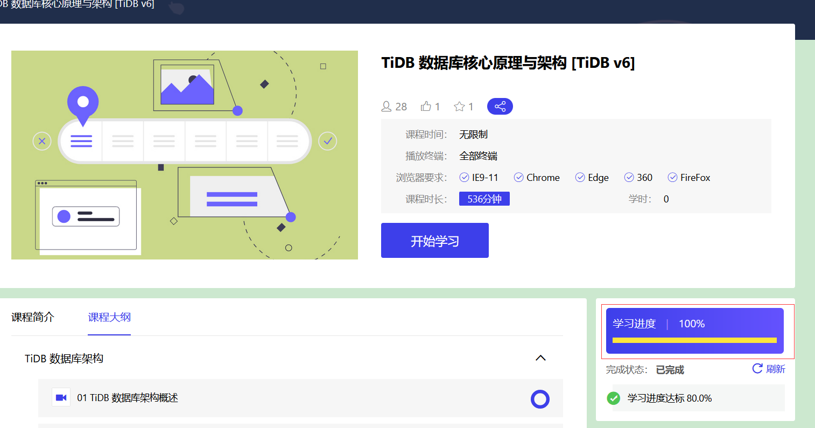Click the yellow learning progress bar
This screenshot has width=815, height=428.
pos(694,340)
